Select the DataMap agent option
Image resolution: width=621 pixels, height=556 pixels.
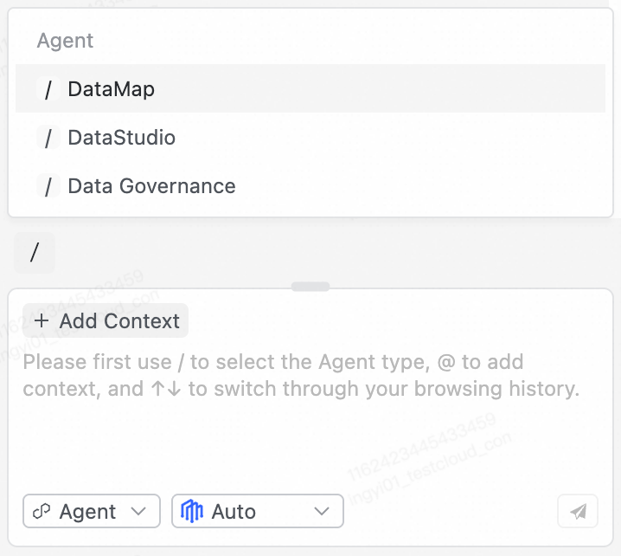click(111, 89)
